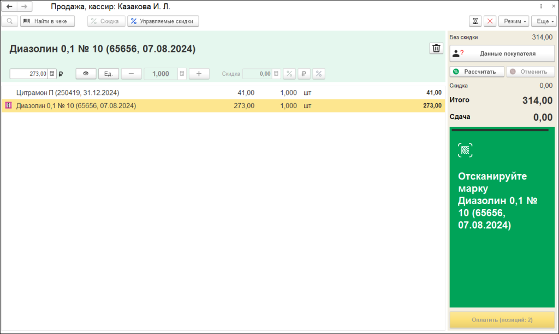Click the price input field showing 273,00
This screenshot has height=334, width=559.
(x=28, y=74)
